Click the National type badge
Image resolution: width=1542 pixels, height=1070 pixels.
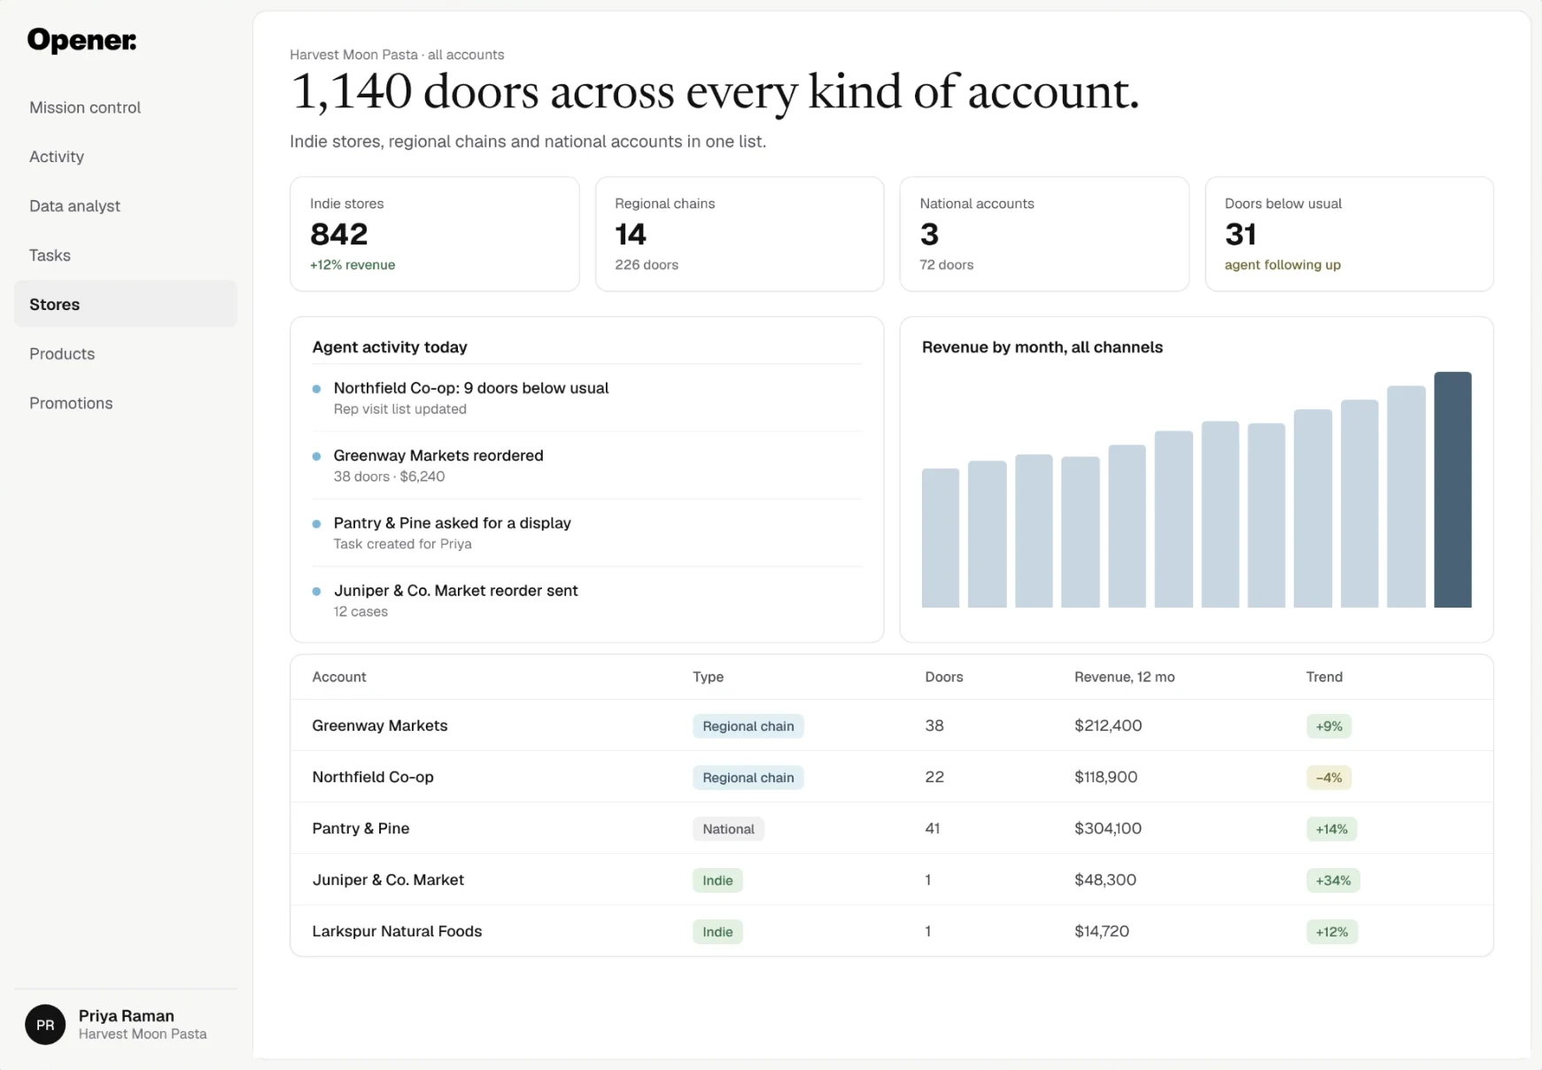(x=728, y=829)
